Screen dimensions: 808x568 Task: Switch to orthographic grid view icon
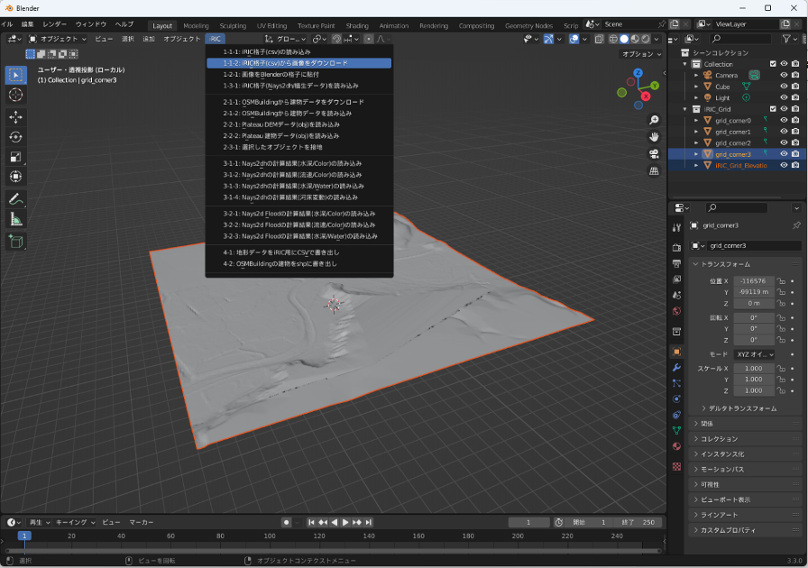(x=654, y=170)
